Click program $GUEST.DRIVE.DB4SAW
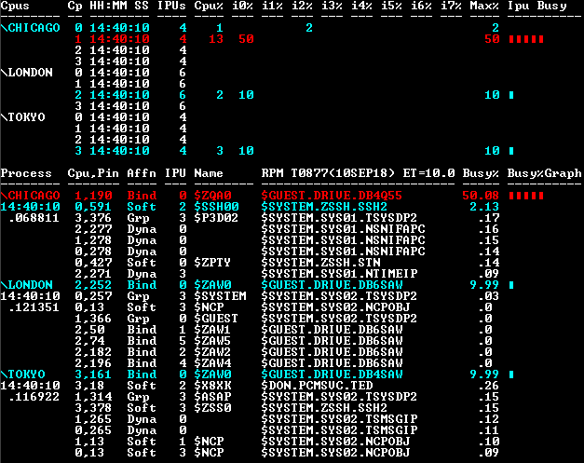 (332, 374)
